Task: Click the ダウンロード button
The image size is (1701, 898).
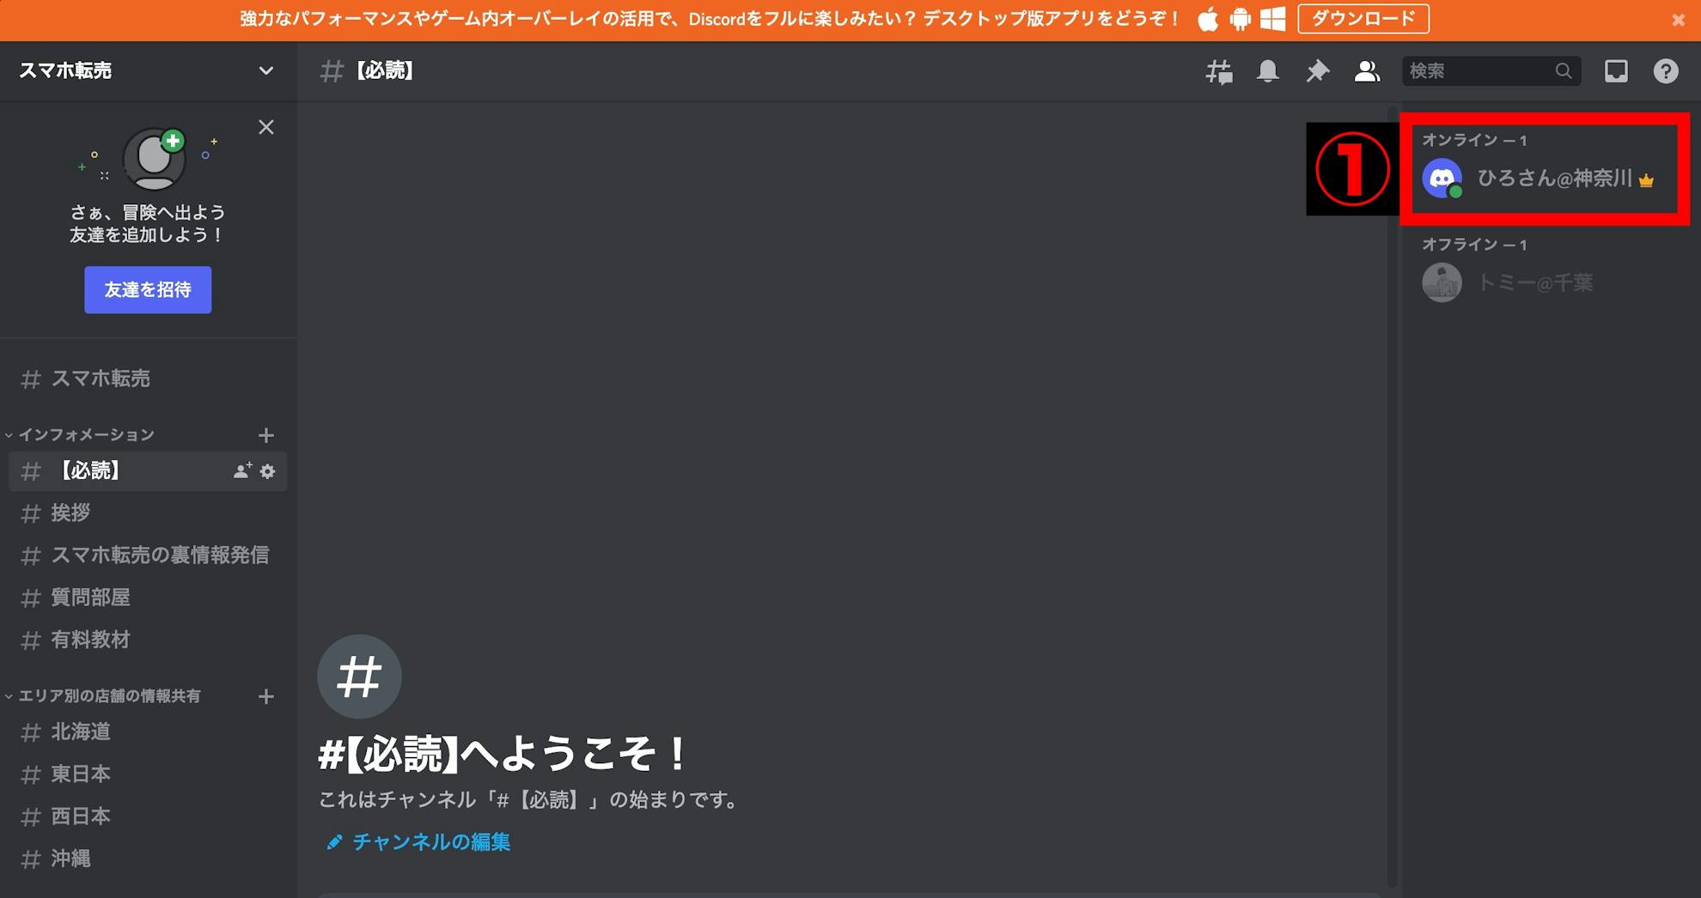Action: click(x=1363, y=19)
